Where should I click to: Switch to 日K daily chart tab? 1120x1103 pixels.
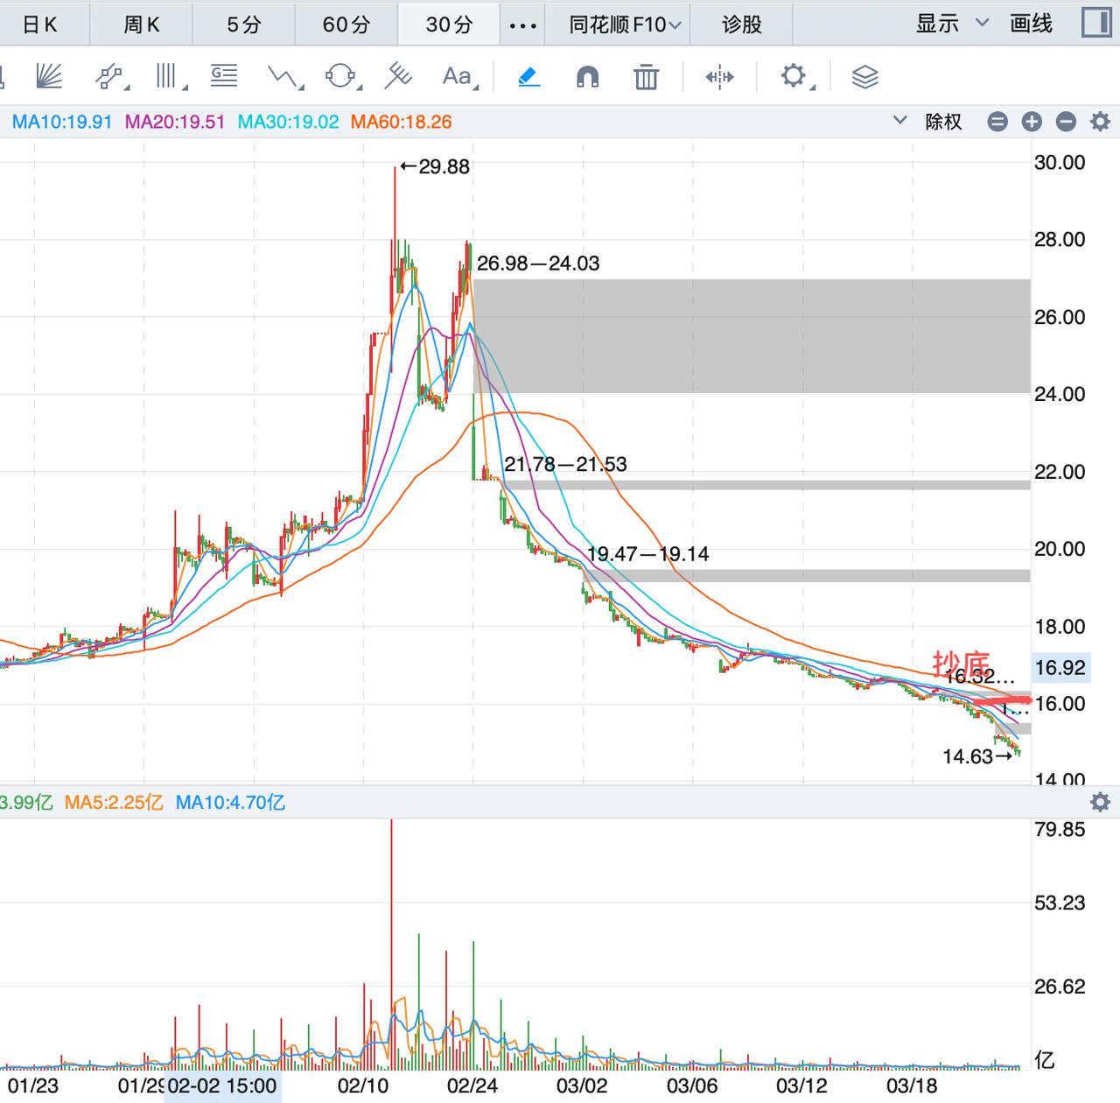(40, 25)
